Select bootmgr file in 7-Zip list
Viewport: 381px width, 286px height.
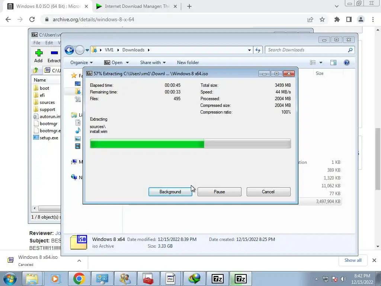(x=45, y=124)
